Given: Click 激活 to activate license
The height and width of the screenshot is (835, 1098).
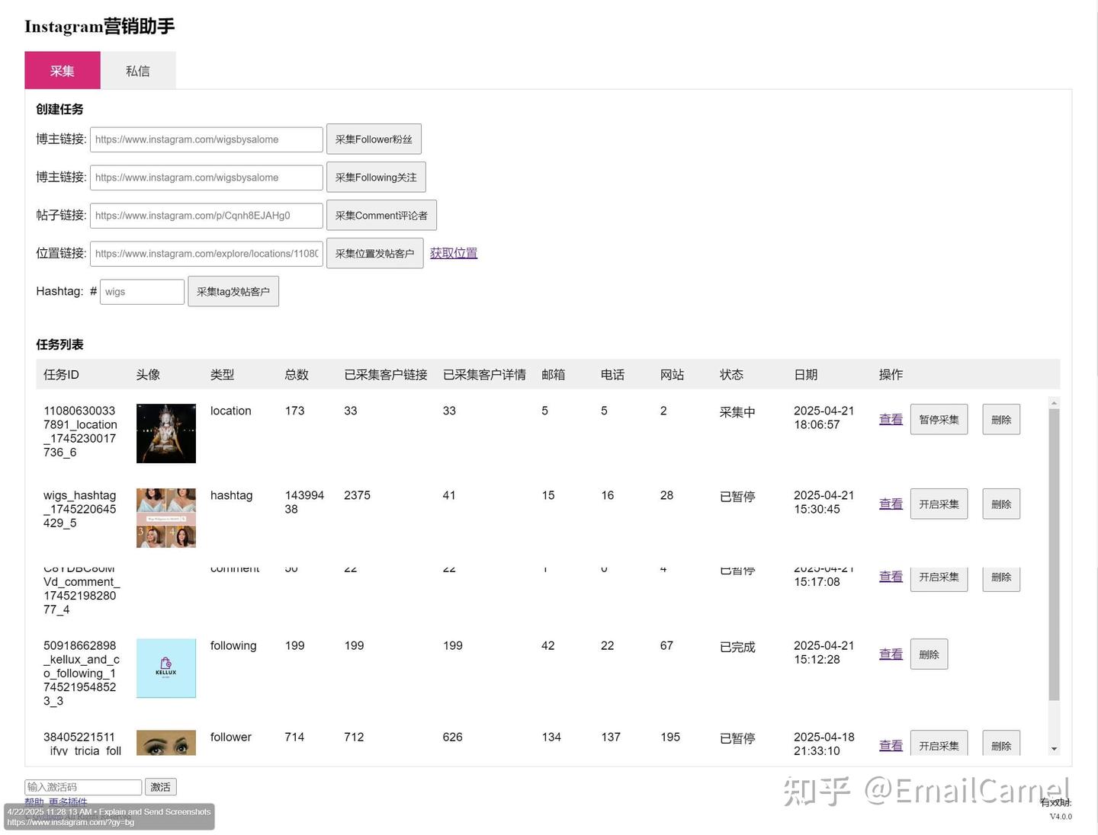Looking at the screenshot, I should tap(160, 786).
